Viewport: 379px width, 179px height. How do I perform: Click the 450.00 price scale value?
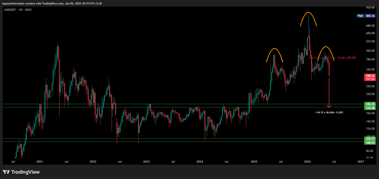[370, 51]
